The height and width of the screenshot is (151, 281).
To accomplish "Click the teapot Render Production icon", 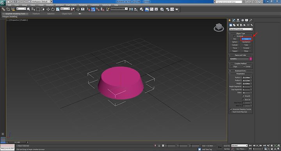I will pyautogui.click(x=177, y=9).
